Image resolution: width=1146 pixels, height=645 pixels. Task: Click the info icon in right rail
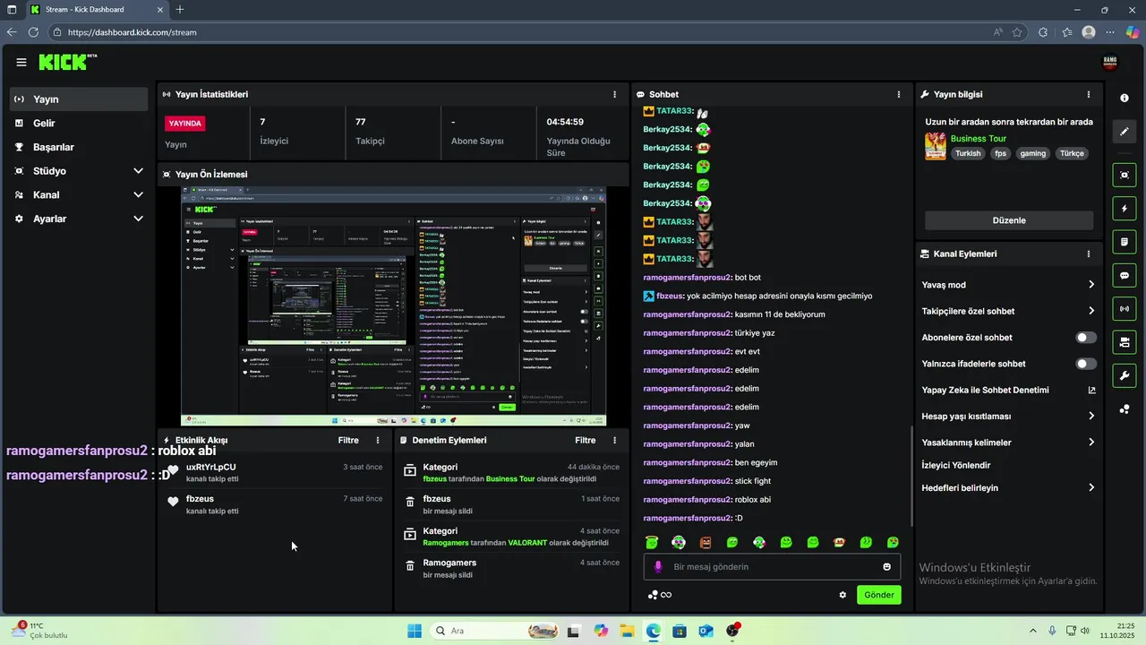point(1125,98)
